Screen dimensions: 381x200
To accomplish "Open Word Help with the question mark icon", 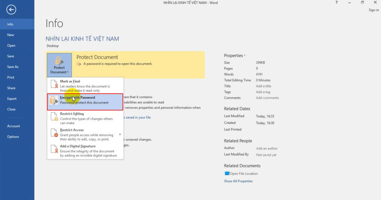I will tap(337, 3).
